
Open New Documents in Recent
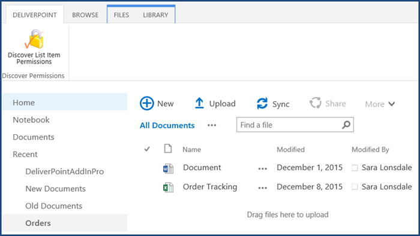(x=55, y=189)
